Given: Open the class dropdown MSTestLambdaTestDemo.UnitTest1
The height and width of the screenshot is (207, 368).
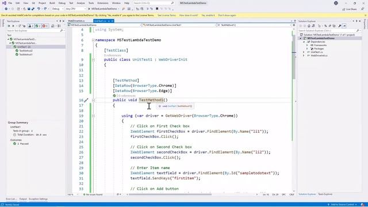Looking at the screenshot, I should click(179, 25).
